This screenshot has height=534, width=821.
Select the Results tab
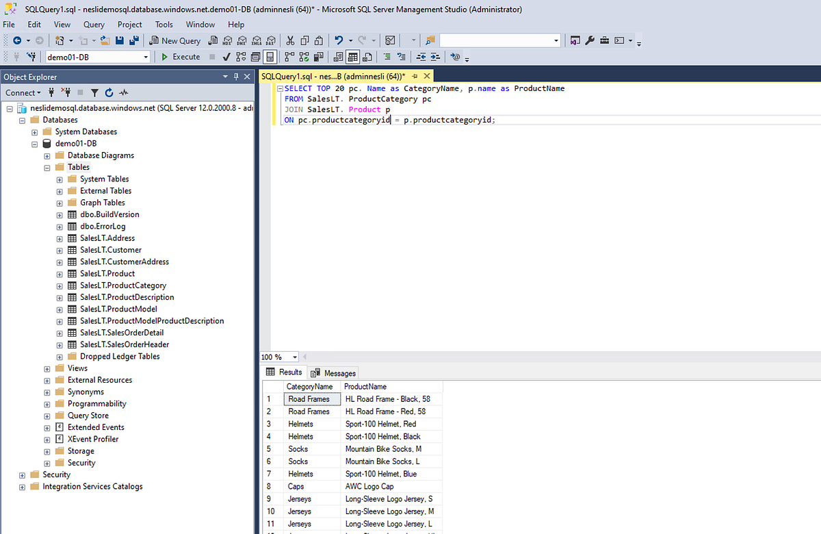click(x=285, y=372)
